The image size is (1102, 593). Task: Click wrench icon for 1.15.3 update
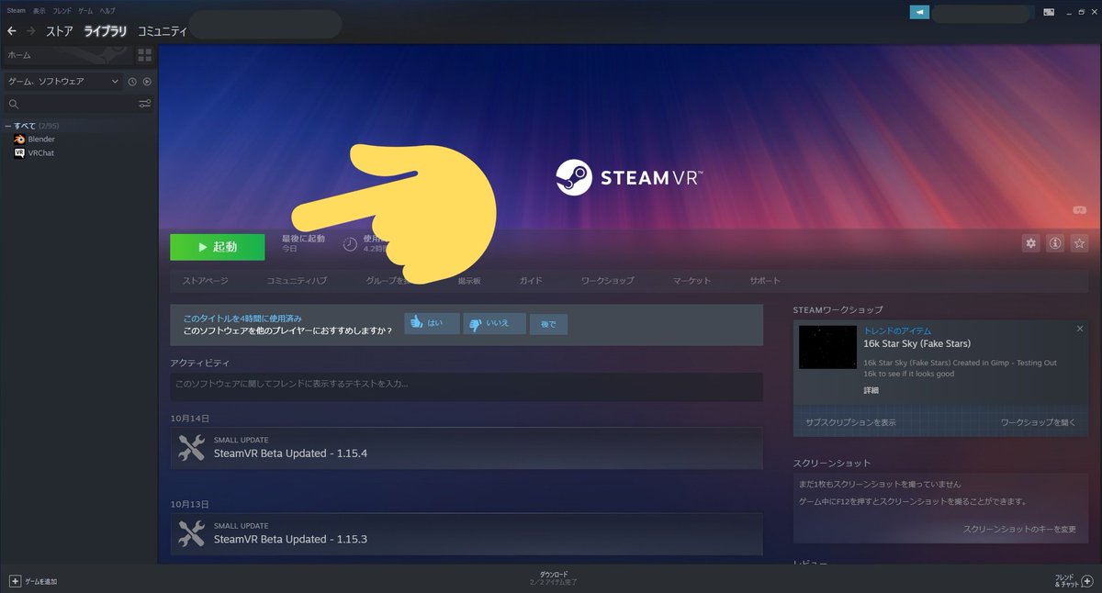click(x=191, y=533)
